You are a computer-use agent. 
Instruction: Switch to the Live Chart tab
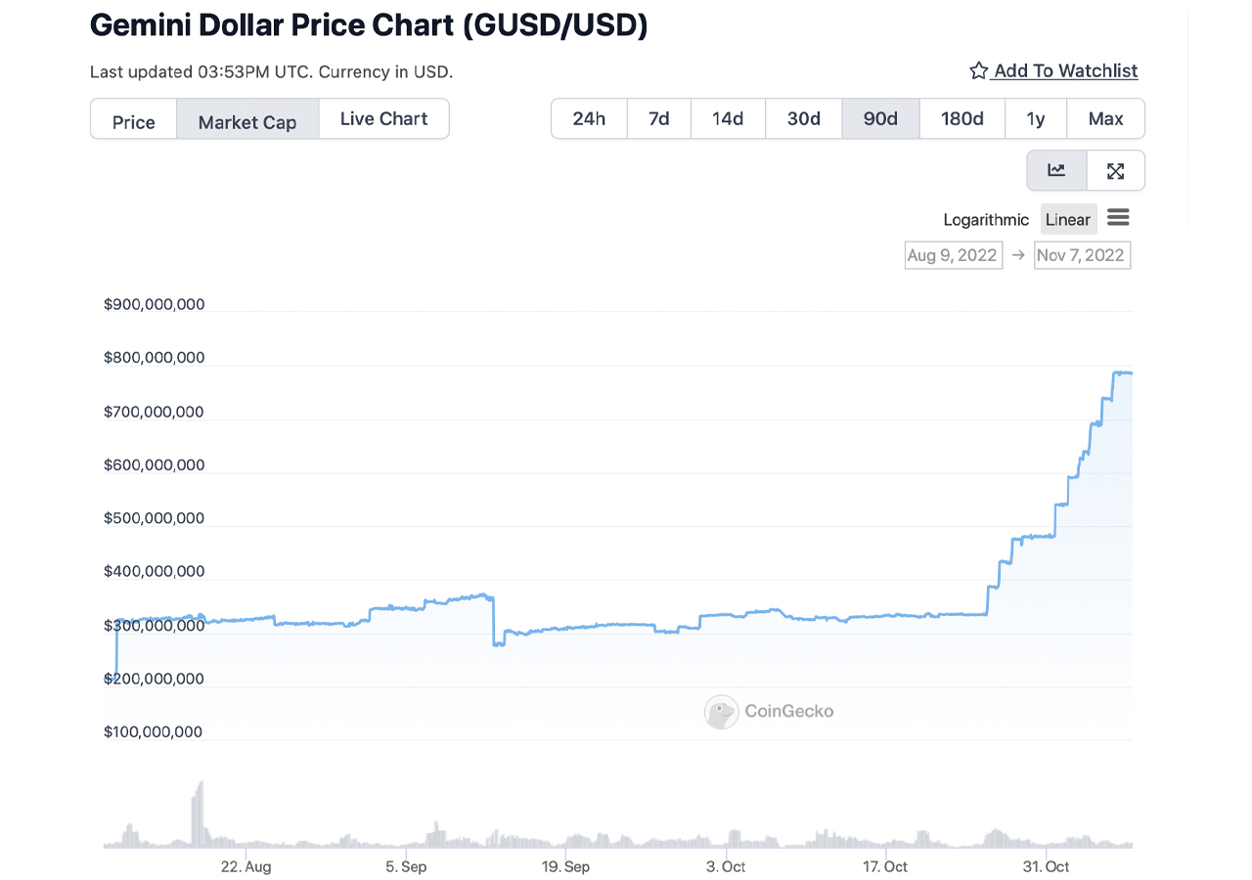(383, 118)
